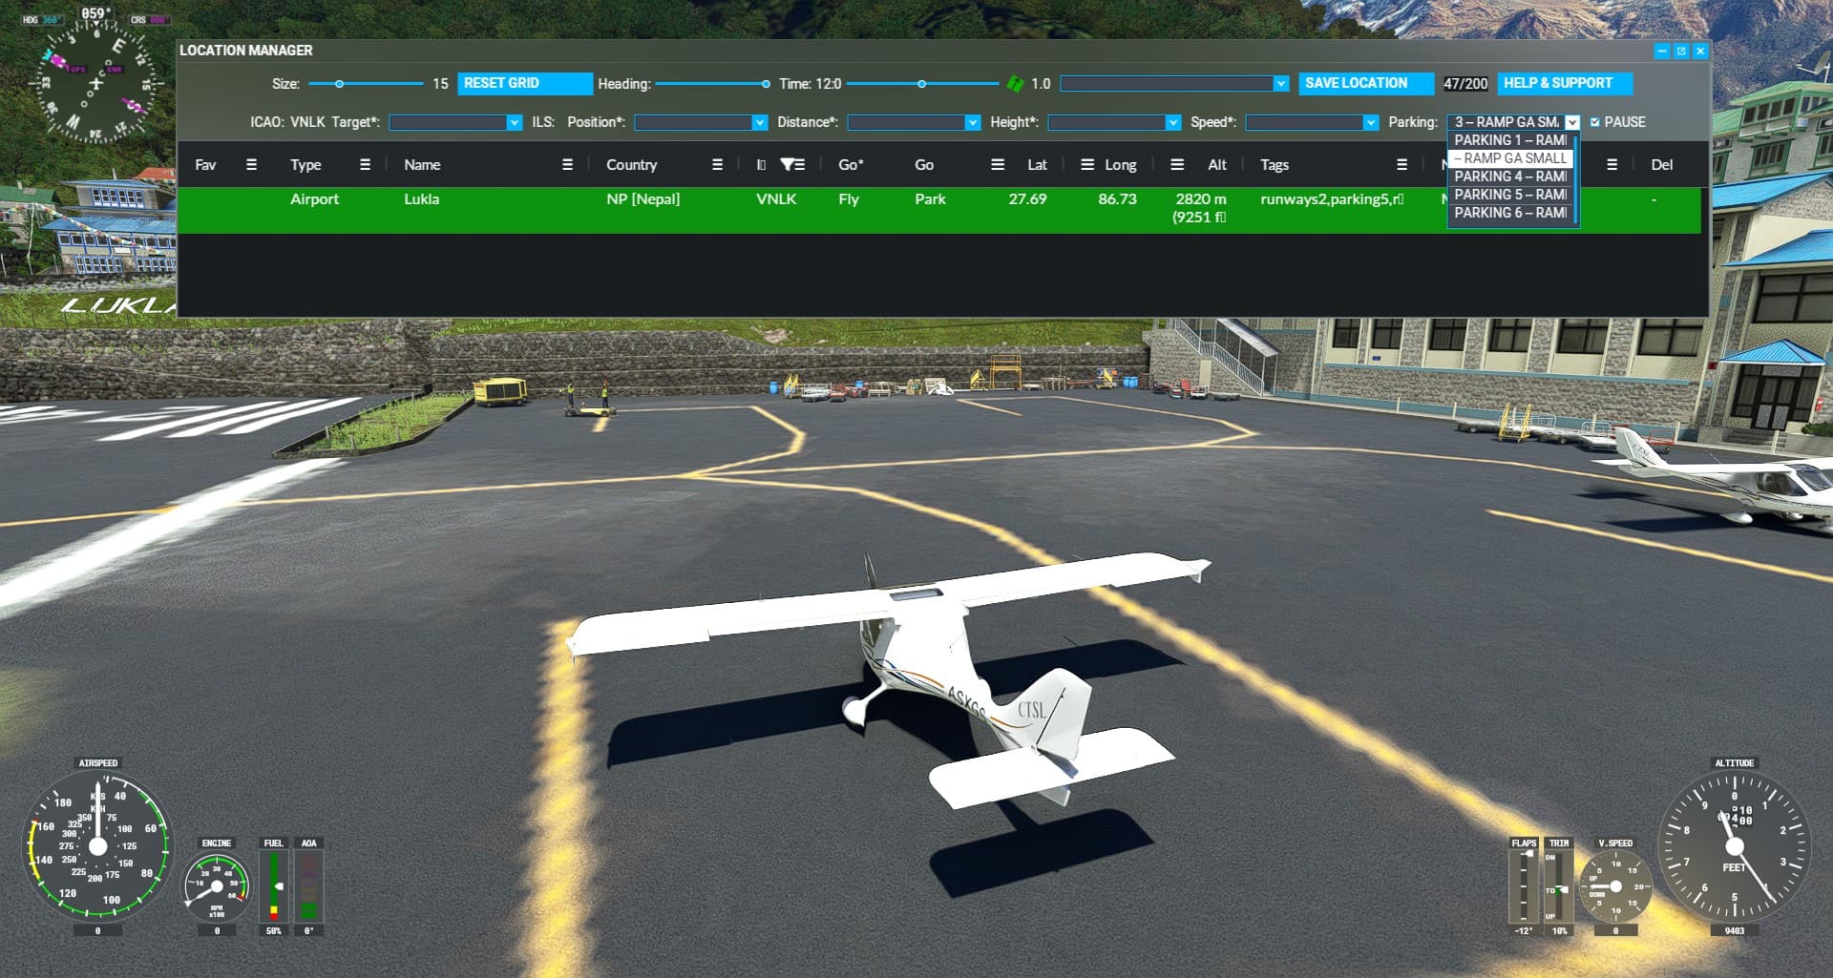Click the Fav column header
The image size is (1833, 978).
tap(205, 165)
